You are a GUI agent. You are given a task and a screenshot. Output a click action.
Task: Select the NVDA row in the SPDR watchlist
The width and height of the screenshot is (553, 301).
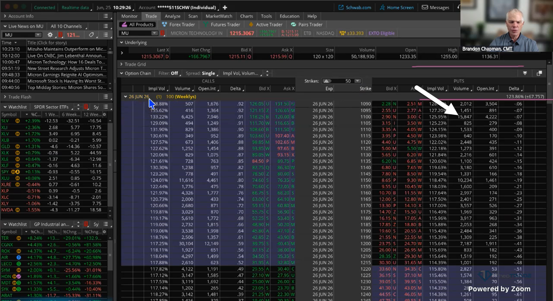pos(54,210)
